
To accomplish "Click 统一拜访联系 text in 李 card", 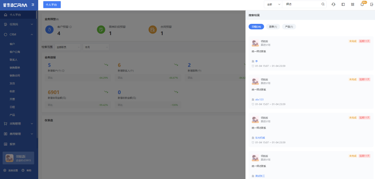I will 259,52.
